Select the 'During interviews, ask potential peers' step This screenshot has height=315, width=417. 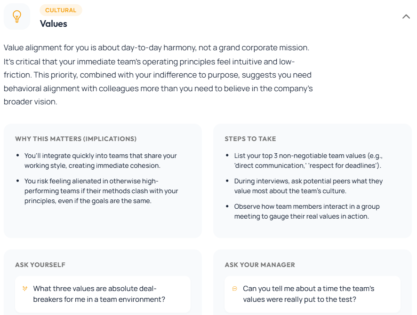click(x=308, y=186)
